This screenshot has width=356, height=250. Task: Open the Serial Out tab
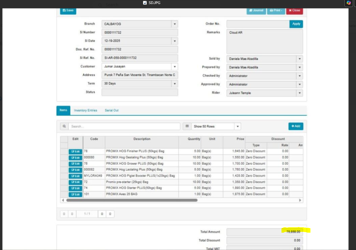click(112, 110)
